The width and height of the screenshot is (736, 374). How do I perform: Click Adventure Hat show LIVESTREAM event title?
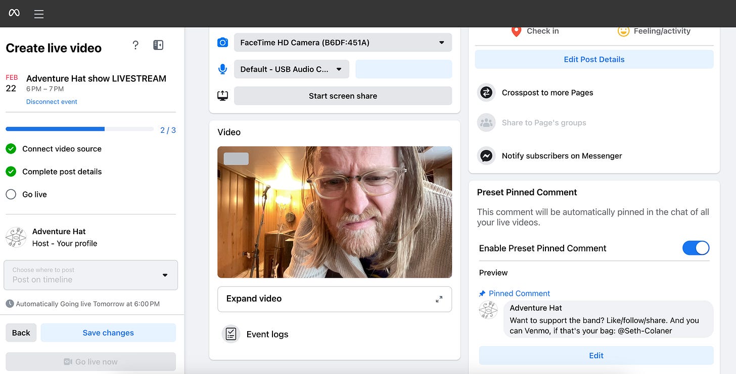(96, 78)
